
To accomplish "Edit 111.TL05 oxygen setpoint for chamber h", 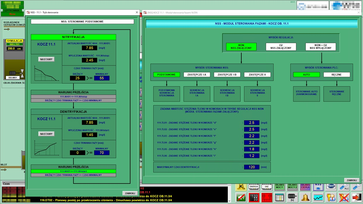I will pyautogui.click(x=252, y=149).
